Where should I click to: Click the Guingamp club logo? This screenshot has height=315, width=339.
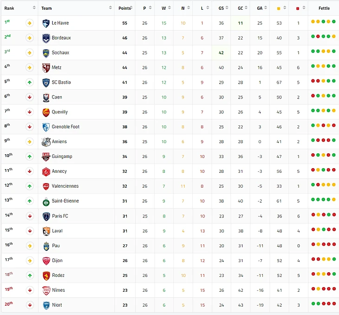46,157
